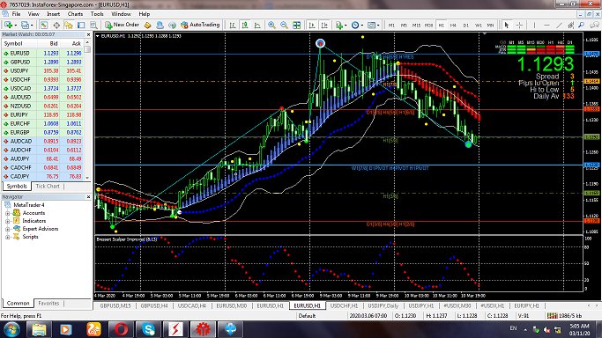Toggle chart shift icon

tap(324, 25)
